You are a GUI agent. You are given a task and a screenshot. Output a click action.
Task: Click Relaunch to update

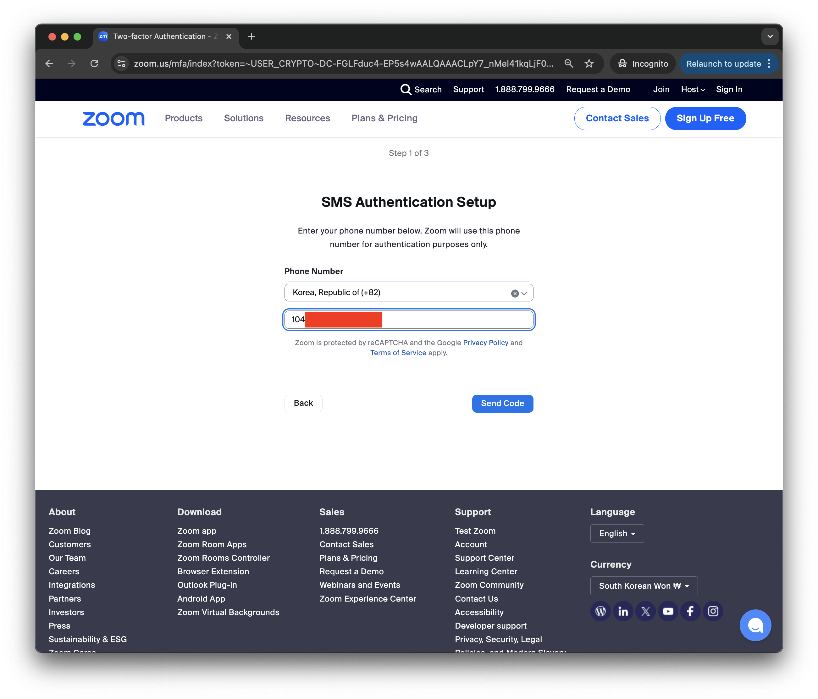point(723,63)
